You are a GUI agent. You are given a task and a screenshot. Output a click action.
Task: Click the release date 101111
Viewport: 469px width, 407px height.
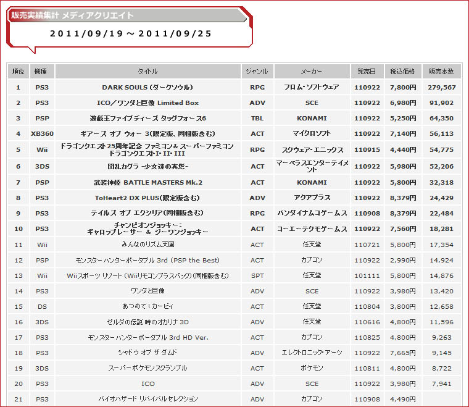click(x=367, y=275)
